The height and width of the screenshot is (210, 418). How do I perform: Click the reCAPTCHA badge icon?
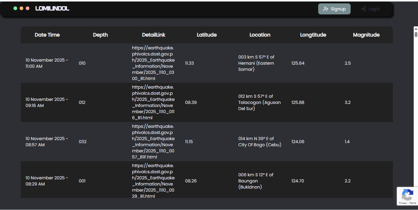[x=408, y=195]
